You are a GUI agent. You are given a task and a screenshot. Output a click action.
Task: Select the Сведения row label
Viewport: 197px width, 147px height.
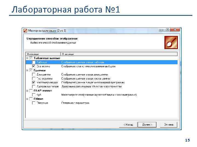click(42, 103)
